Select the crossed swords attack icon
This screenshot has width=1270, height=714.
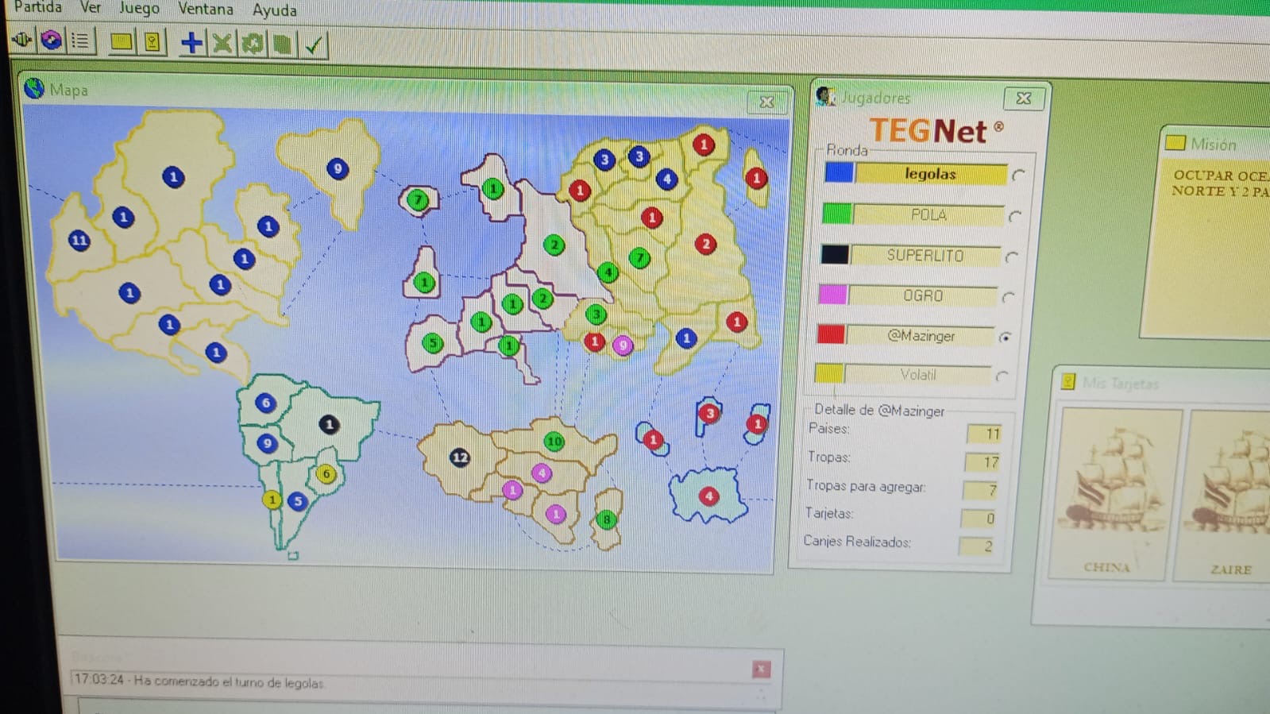(222, 44)
